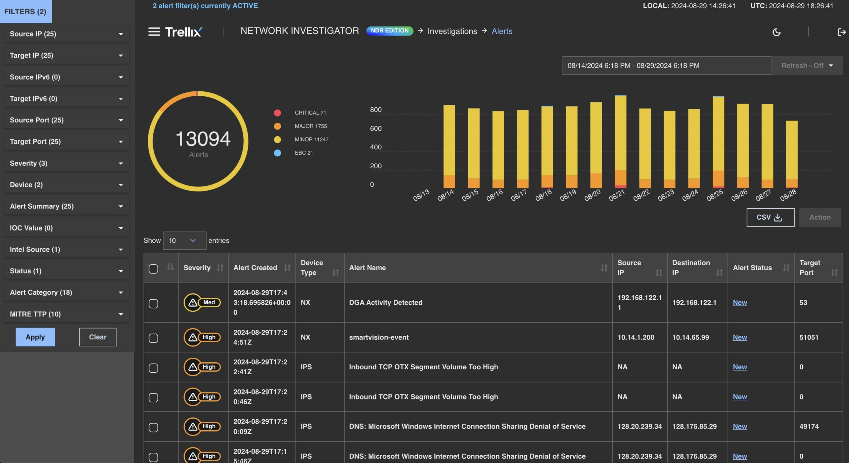The image size is (849, 463).
Task: Go to Investigations in breadcrumb
Action: [452, 31]
